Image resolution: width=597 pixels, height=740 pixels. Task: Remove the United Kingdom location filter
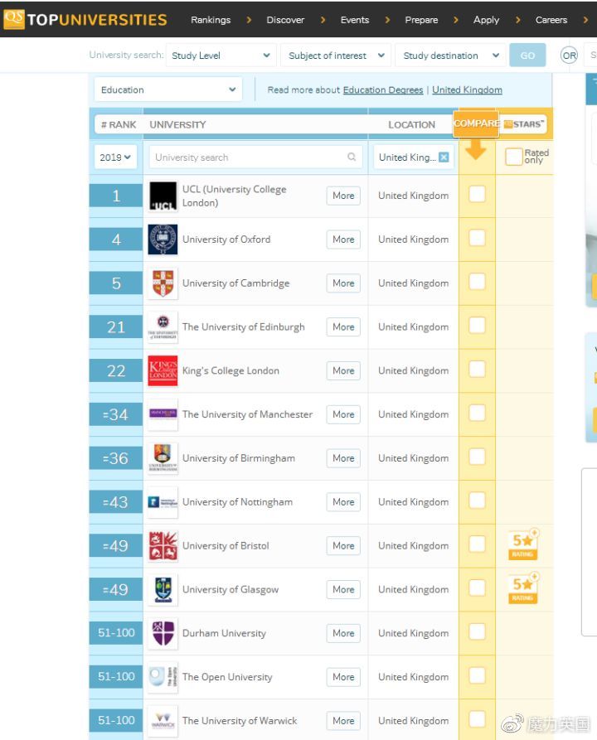click(x=444, y=157)
